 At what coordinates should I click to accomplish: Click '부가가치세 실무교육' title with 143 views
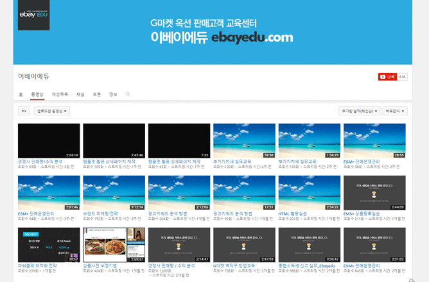297,162
